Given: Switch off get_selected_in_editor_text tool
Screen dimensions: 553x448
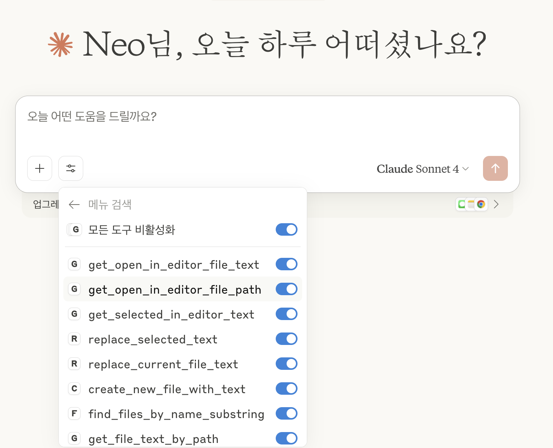Looking at the screenshot, I should [287, 314].
